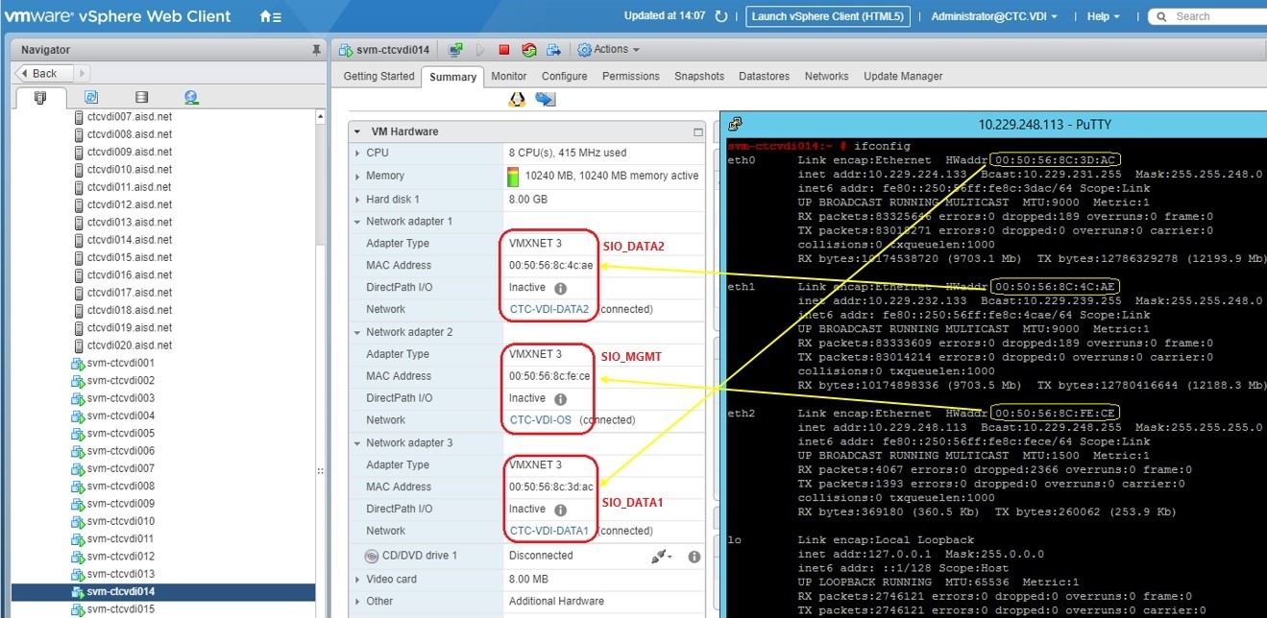Screen dimensions: 1267x618
Task: Click the CD/DVD drive 1 connect icon
Action: click(x=660, y=556)
